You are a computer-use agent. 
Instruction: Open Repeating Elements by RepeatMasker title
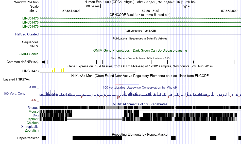(140, 134)
